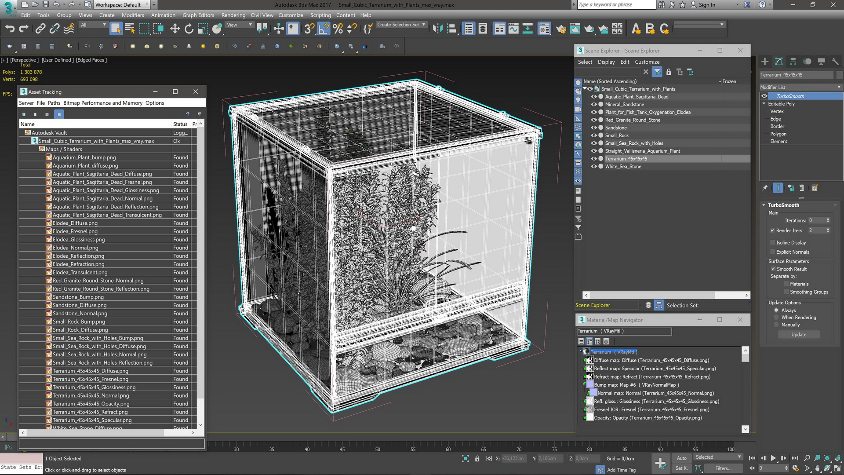Click the Play Animation button

pyautogui.click(x=773, y=458)
